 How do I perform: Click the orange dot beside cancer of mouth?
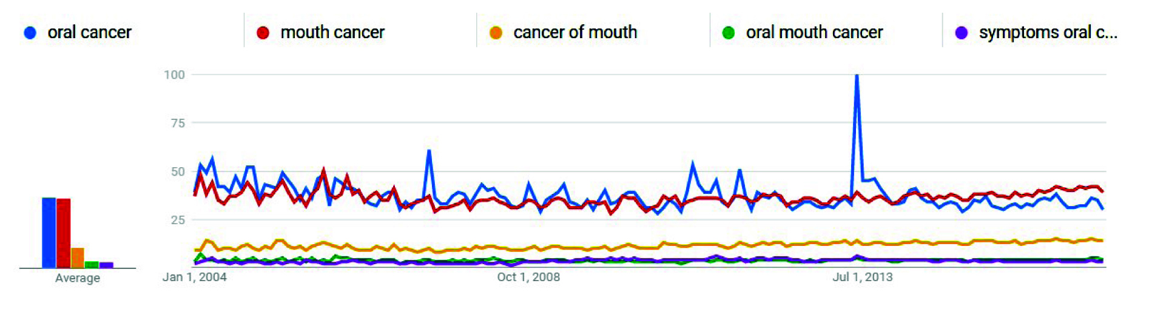[x=496, y=33]
